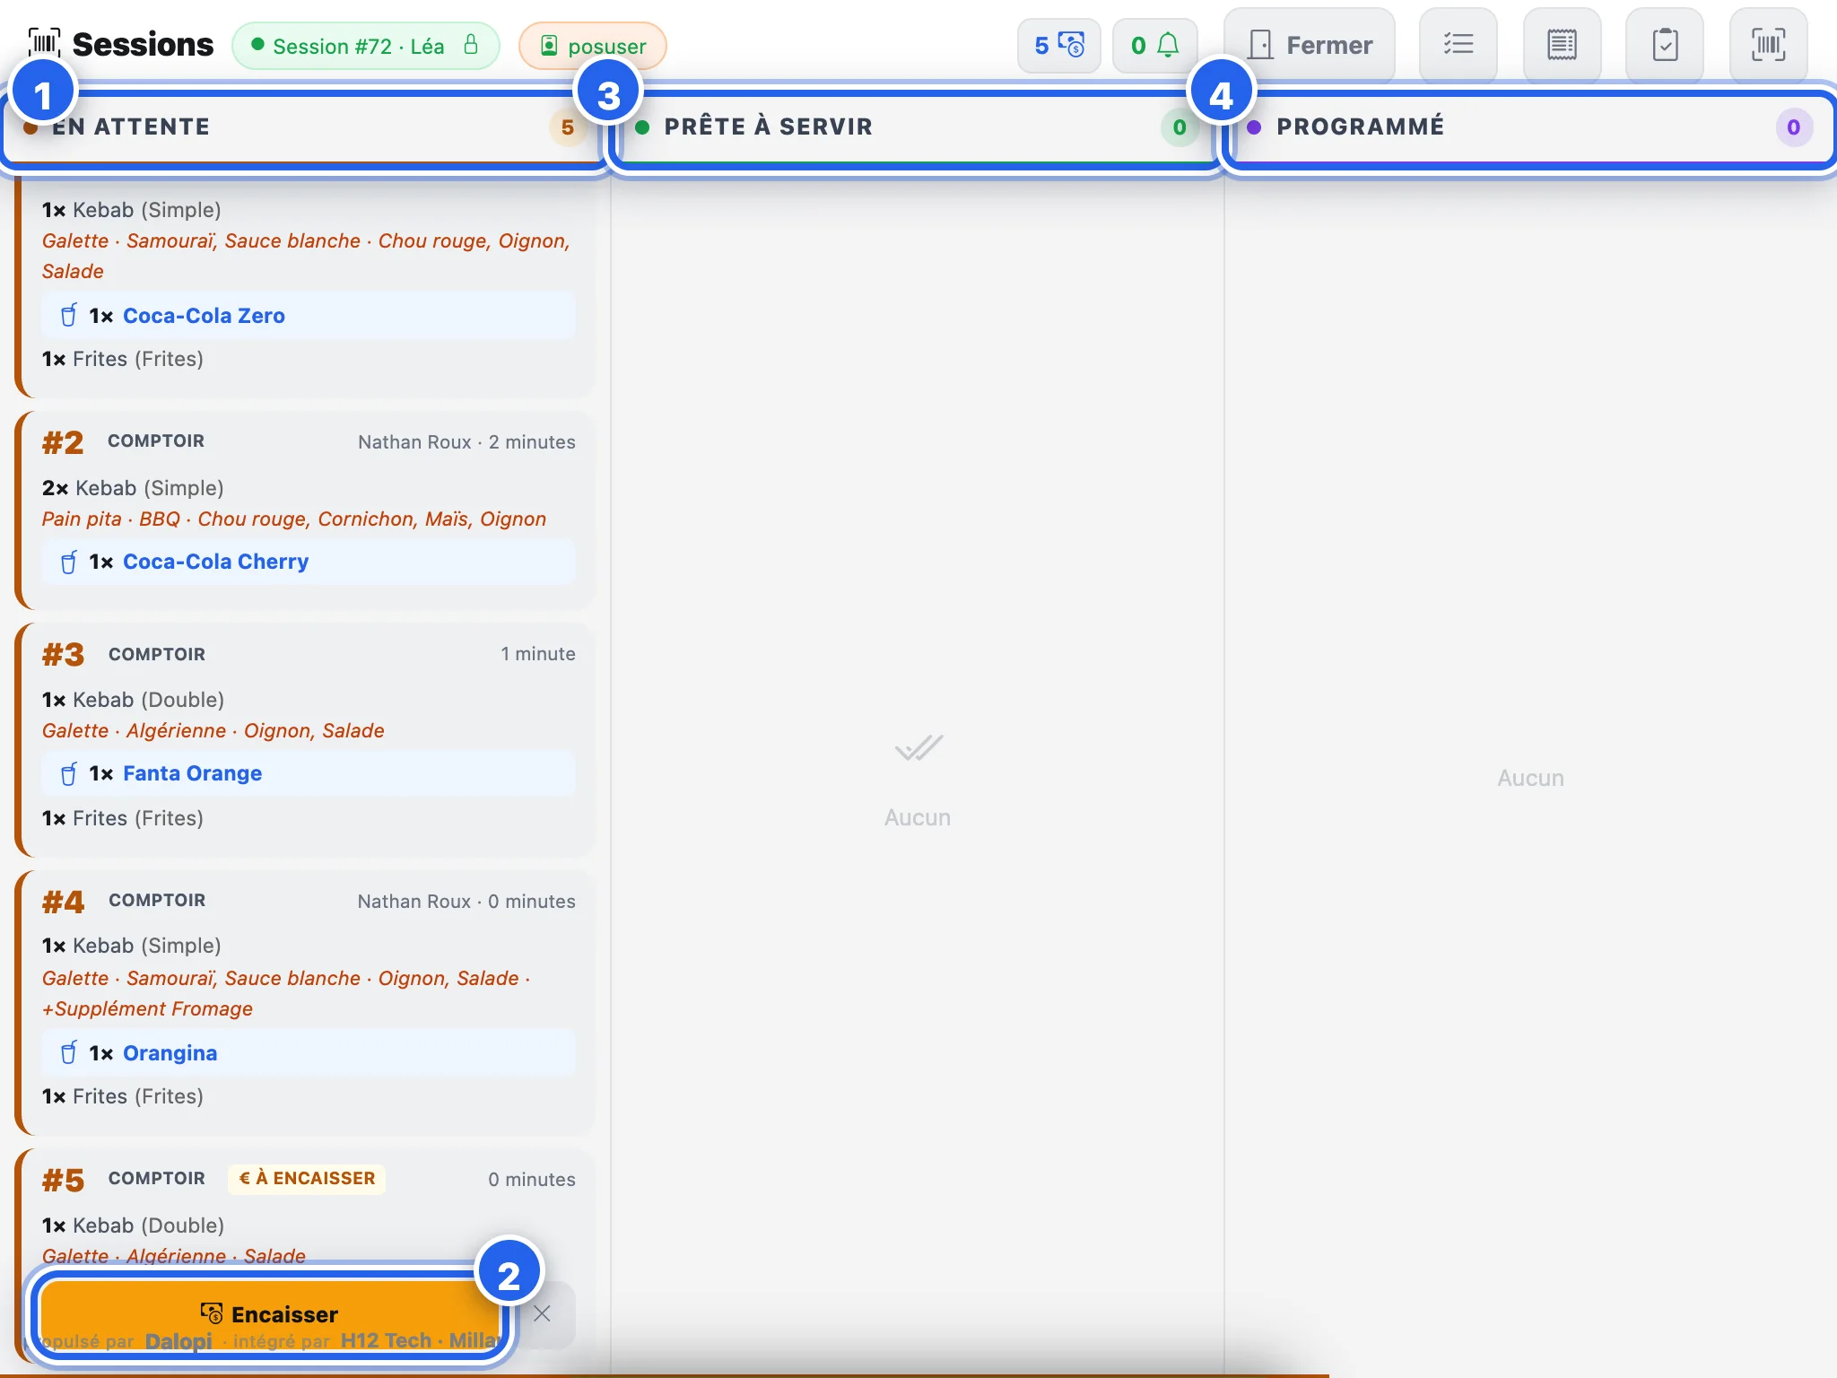Click the cup icon beside Coca-Cola Zero
This screenshot has height=1378, width=1837.
pyautogui.click(x=68, y=316)
